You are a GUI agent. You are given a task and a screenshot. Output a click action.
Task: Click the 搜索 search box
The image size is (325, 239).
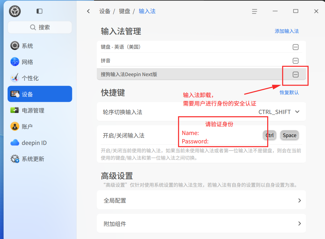pos(40,27)
